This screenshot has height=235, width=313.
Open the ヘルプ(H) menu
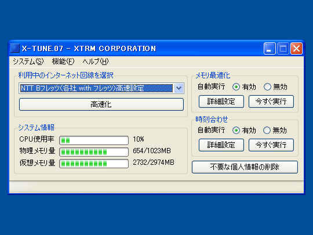(96, 62)
